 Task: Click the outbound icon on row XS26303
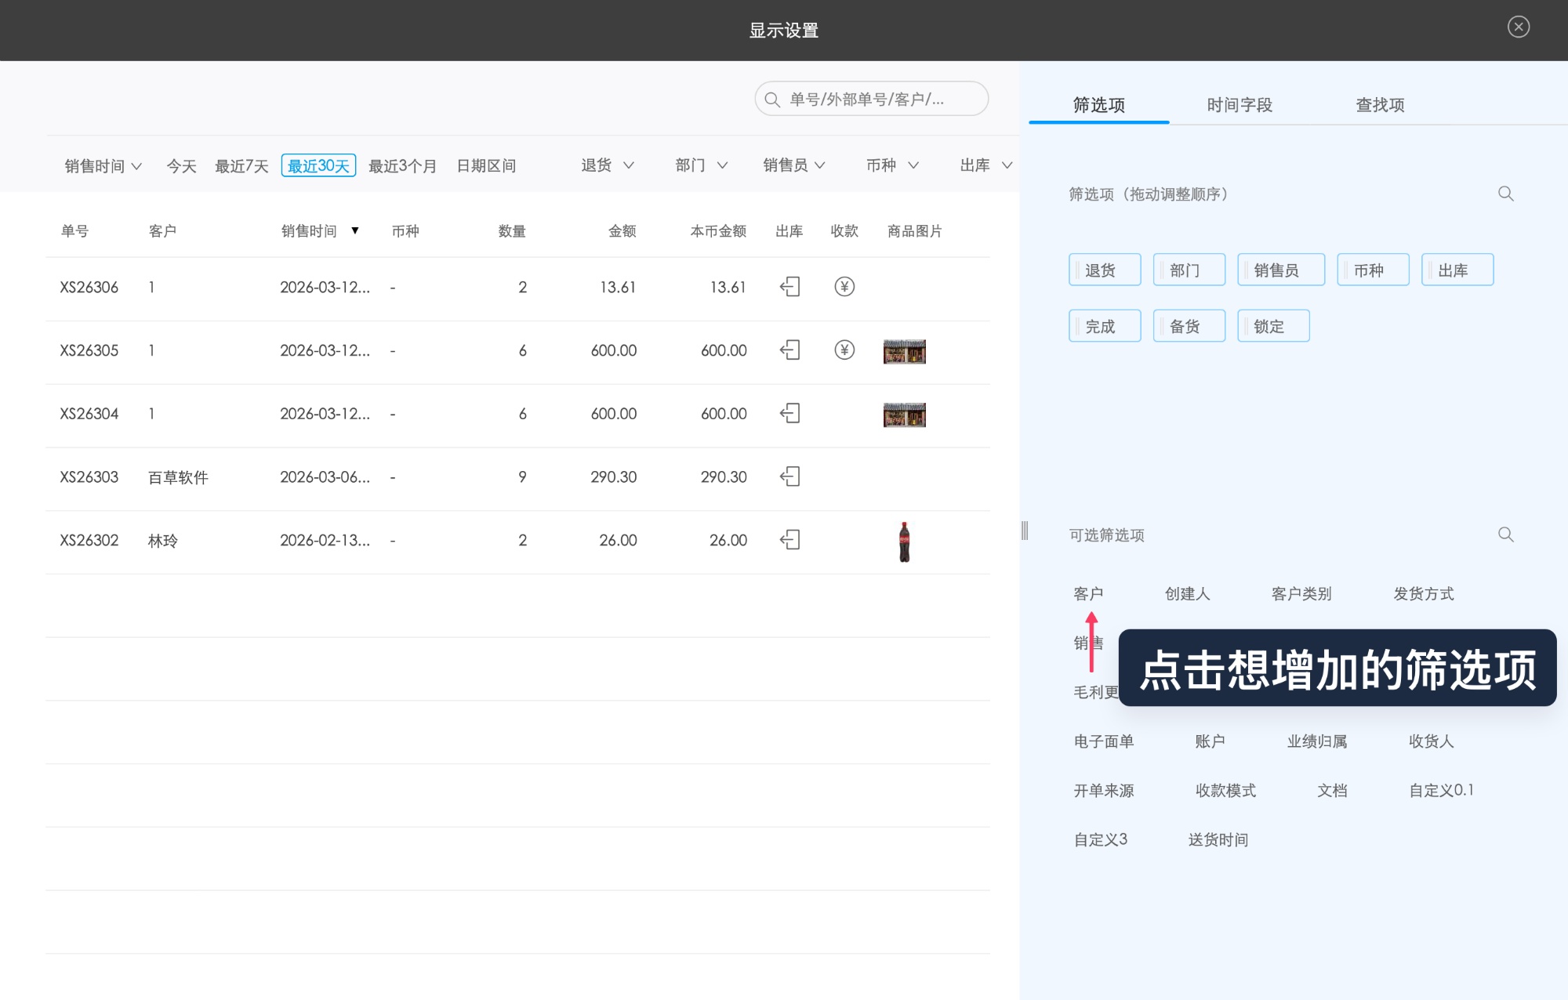[789, 476]
